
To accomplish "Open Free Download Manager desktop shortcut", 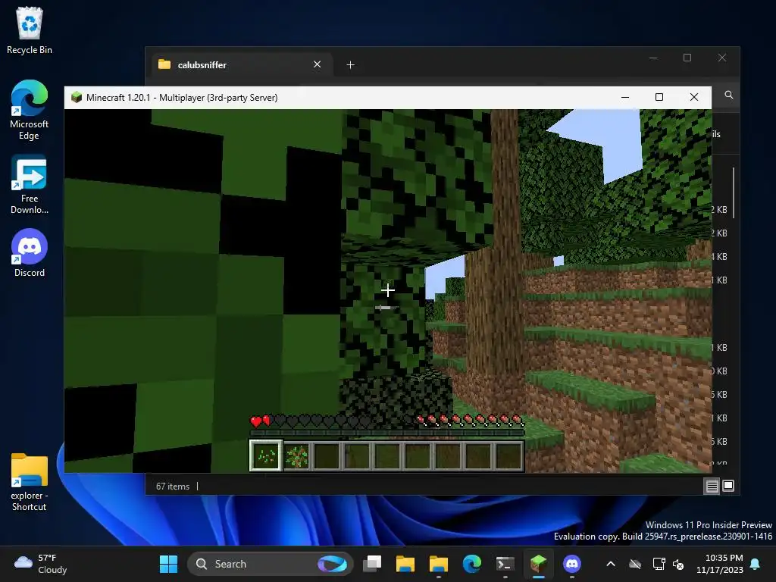I will pos(30,184).
